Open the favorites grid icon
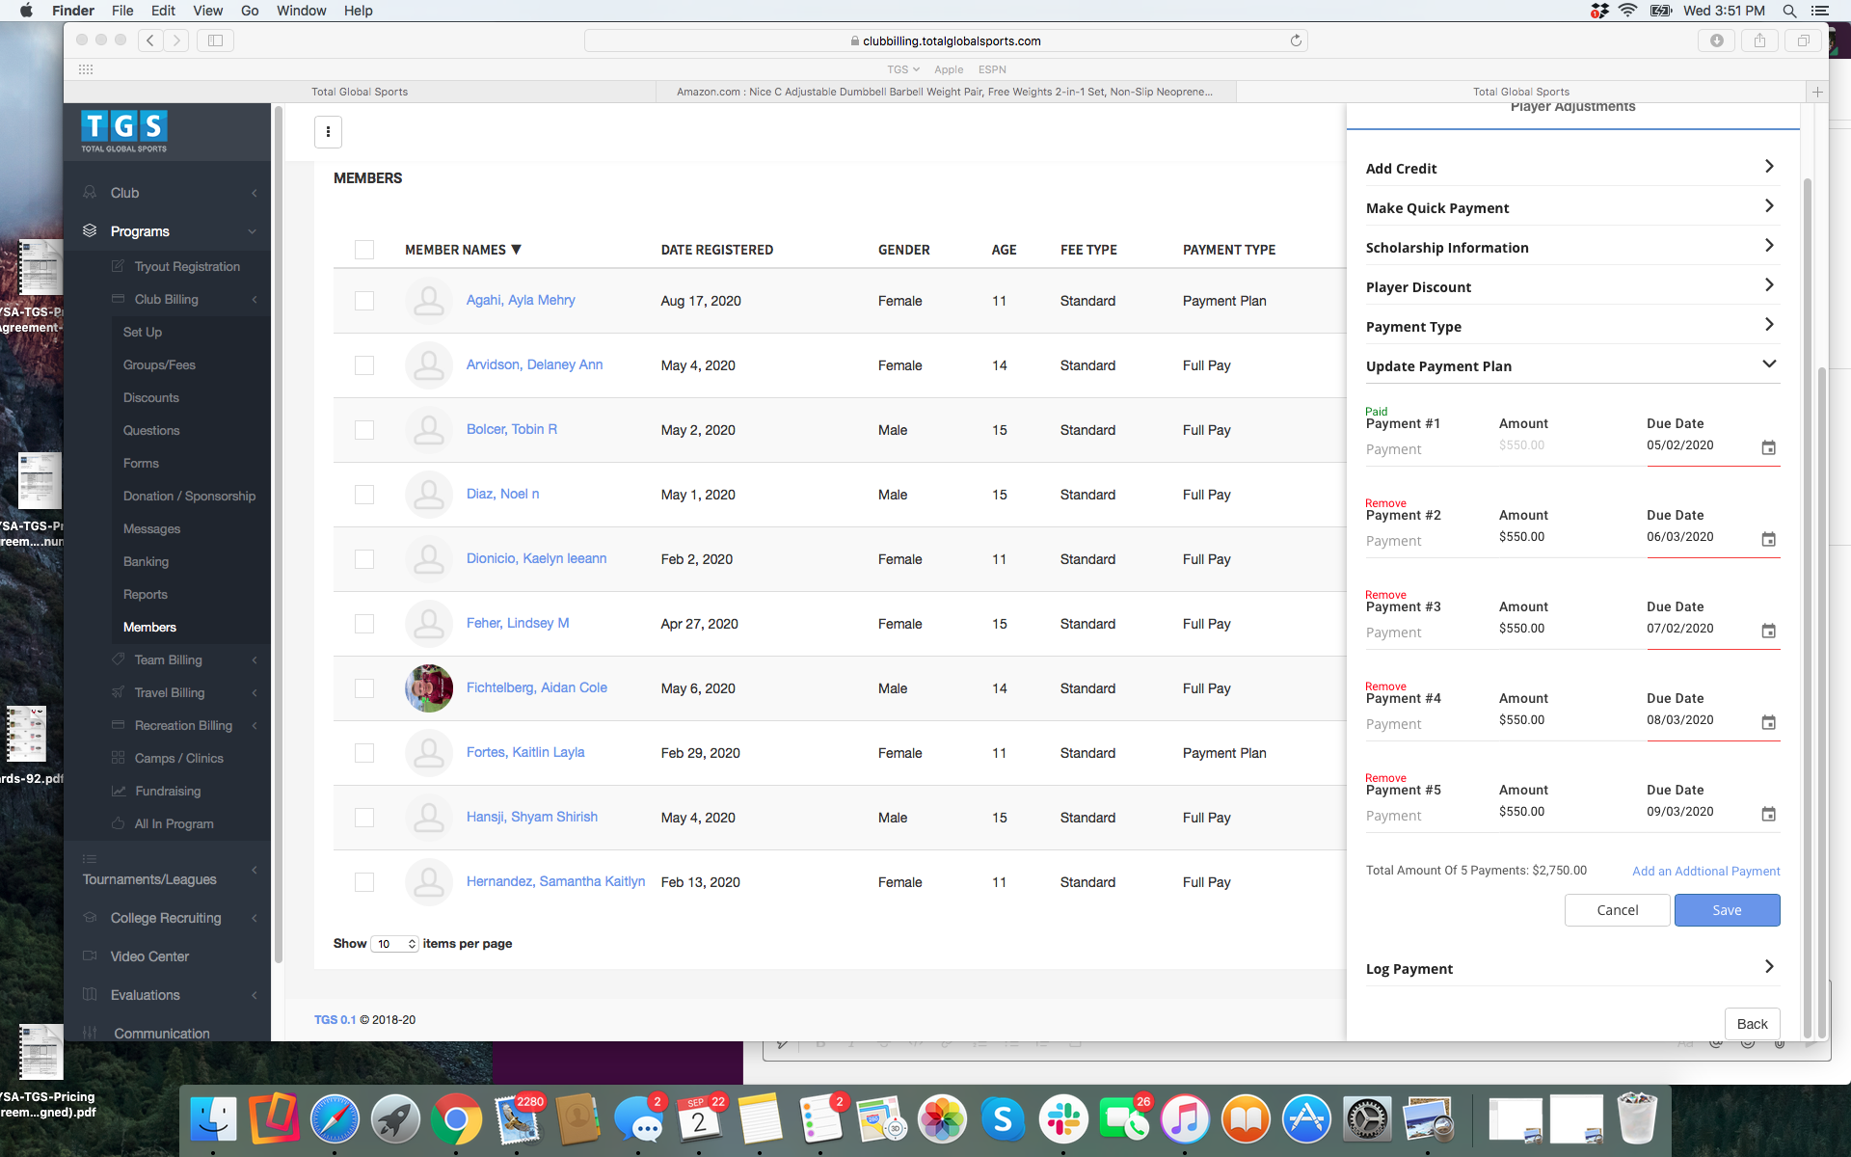1851x1157 pixels. point(86,69)
